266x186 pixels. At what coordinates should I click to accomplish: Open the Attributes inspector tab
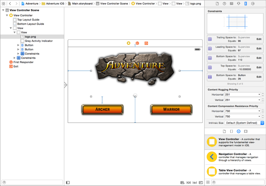point(238,4)
